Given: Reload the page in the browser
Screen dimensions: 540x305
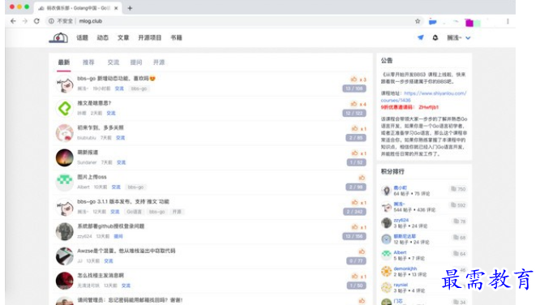Looking at the screenshot, I should coord(36,21).
